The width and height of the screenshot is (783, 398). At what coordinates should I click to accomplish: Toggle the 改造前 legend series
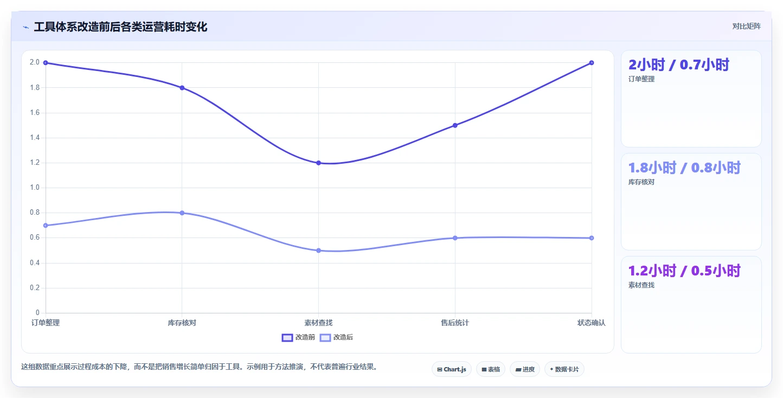pos(298,337)
